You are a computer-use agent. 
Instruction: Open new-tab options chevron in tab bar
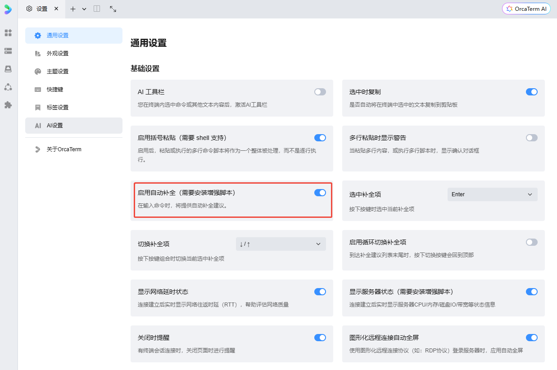coord(84,9)
